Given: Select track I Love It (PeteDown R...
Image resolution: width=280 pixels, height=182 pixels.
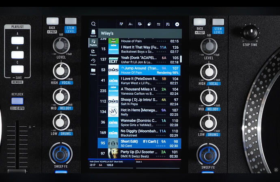Looking at the screenshot, I should coord(140,80).
